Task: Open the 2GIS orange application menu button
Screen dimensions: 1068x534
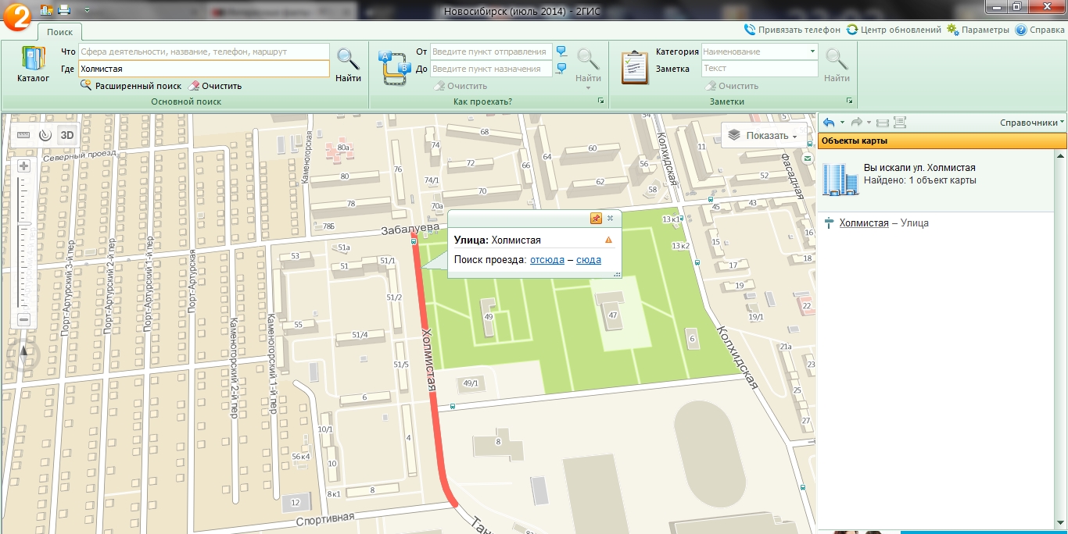Action: pyautogui.click(x=16, y=17)
